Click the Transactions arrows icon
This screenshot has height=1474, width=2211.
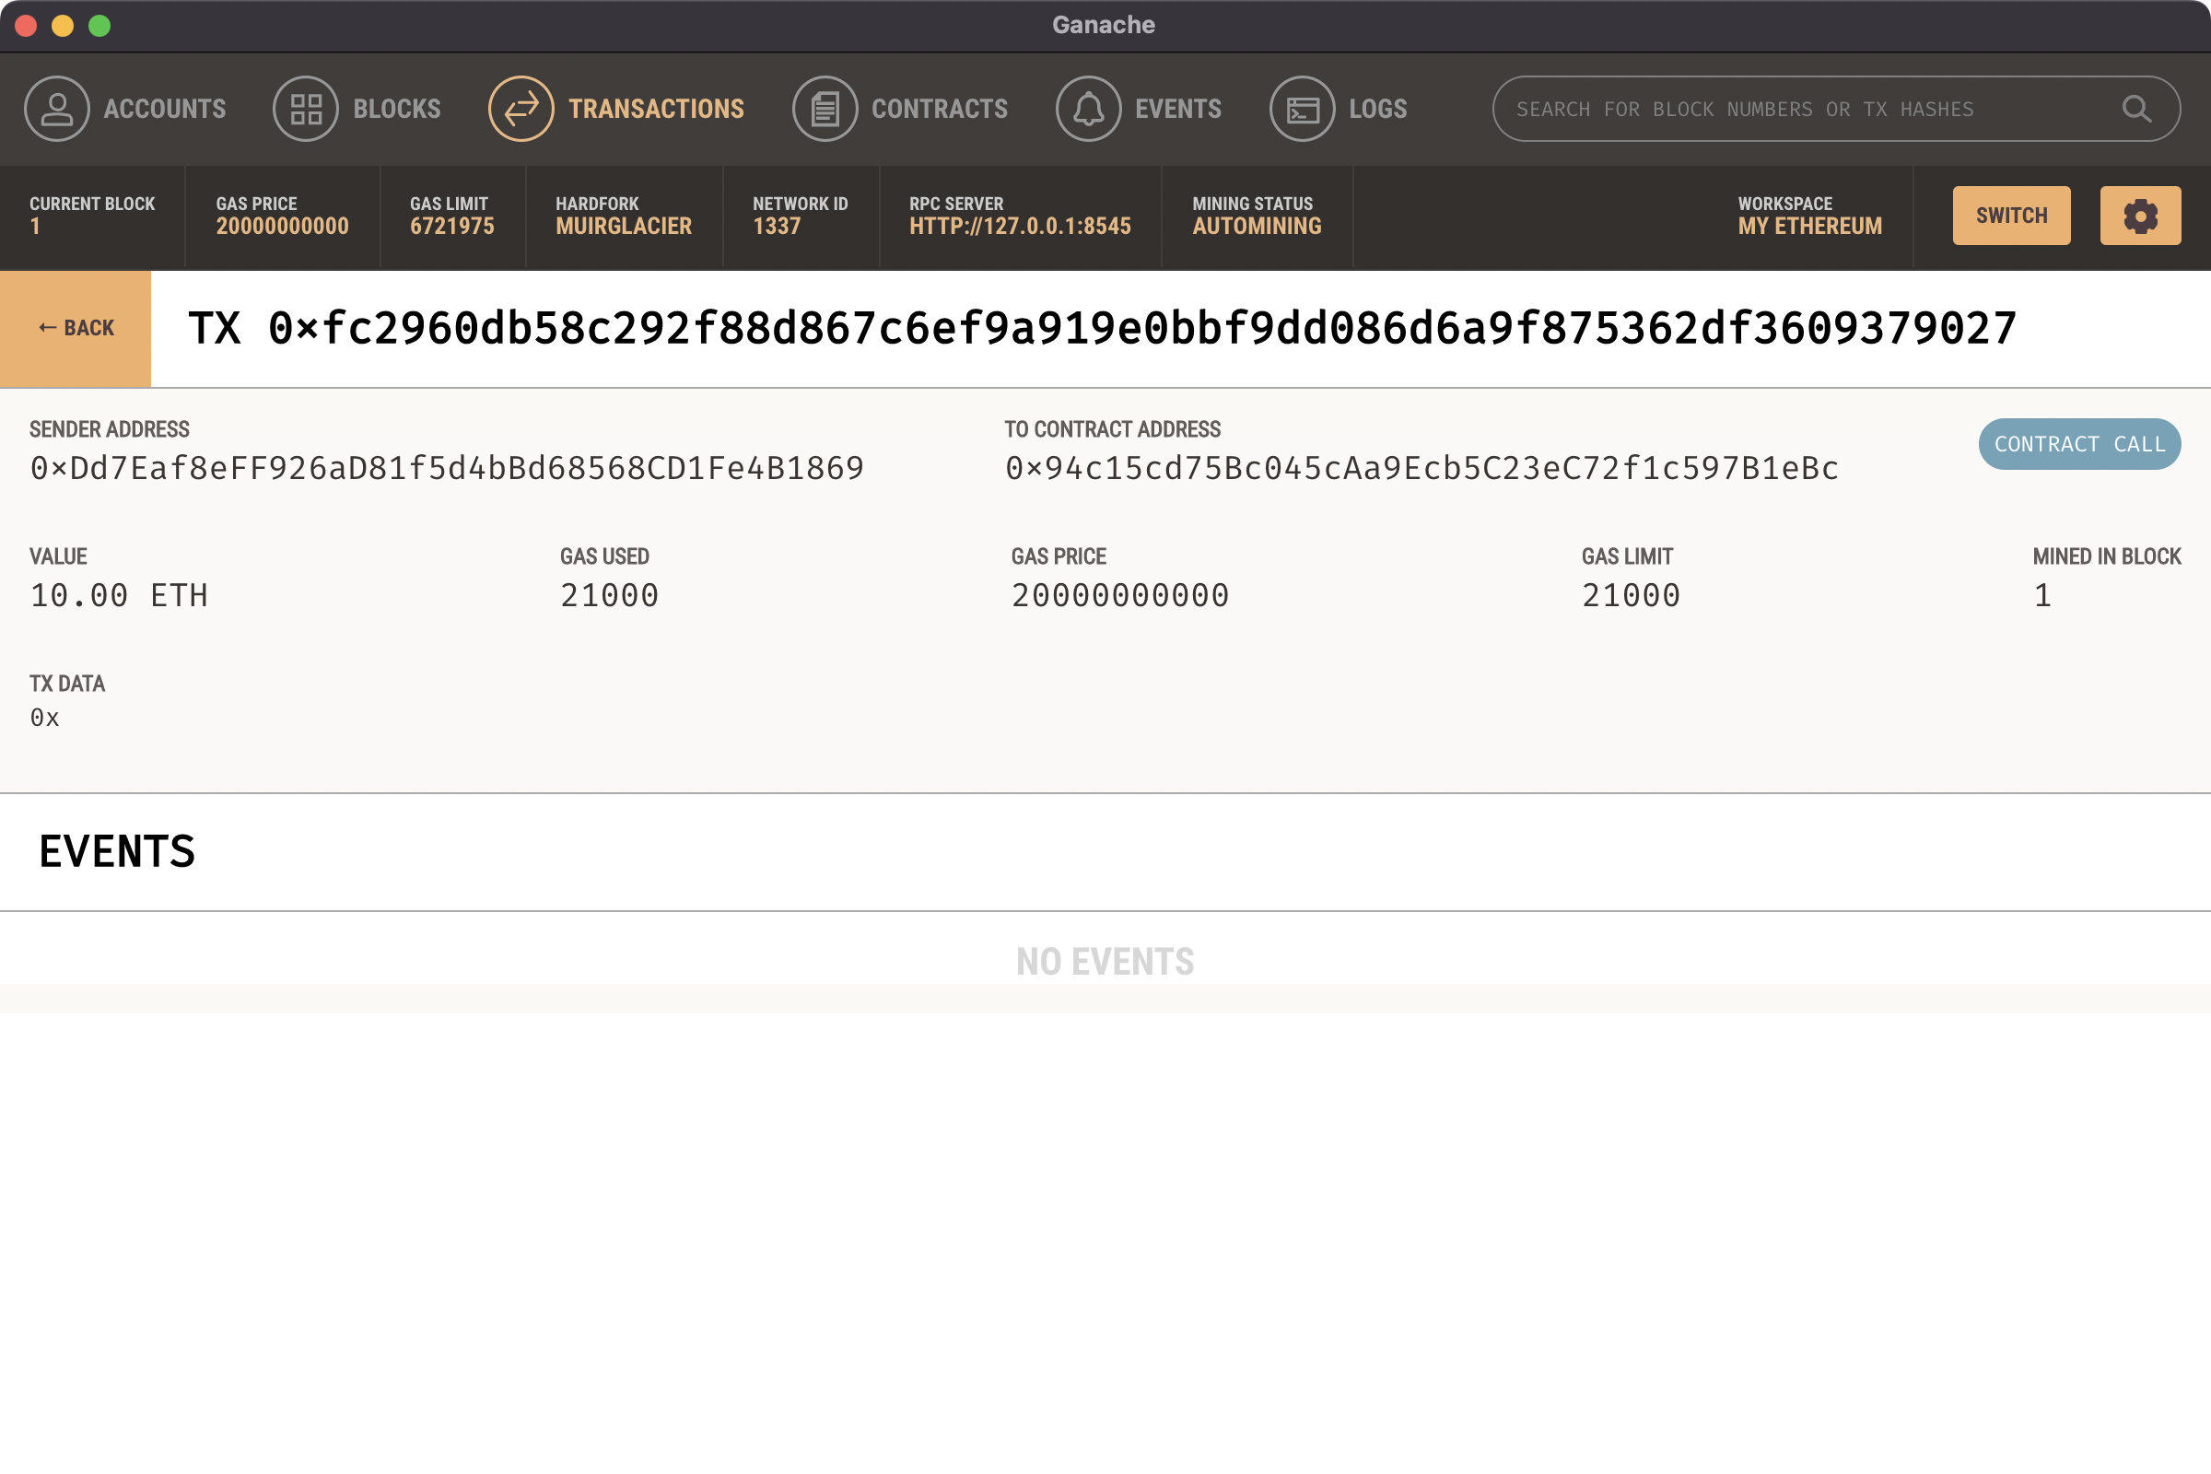521,109
